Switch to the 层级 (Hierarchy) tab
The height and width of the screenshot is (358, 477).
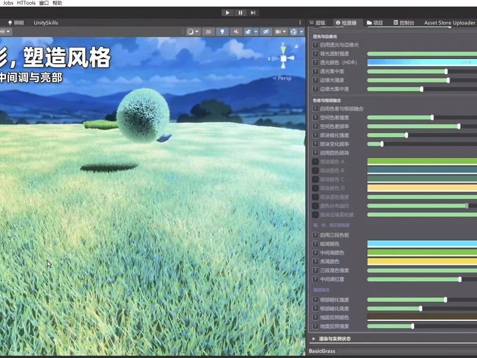[x=317, y=23]
